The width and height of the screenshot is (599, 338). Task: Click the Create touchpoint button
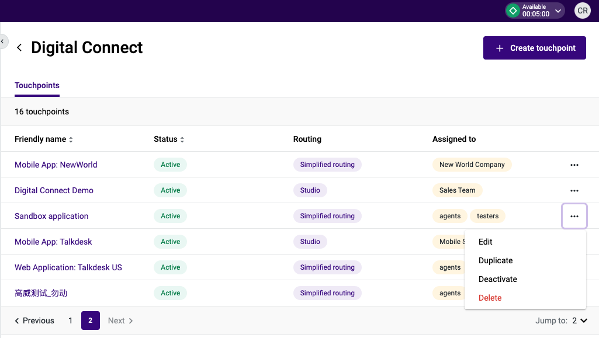534,47
